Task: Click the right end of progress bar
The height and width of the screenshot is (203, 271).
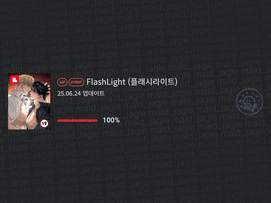Action: point(96,120)
